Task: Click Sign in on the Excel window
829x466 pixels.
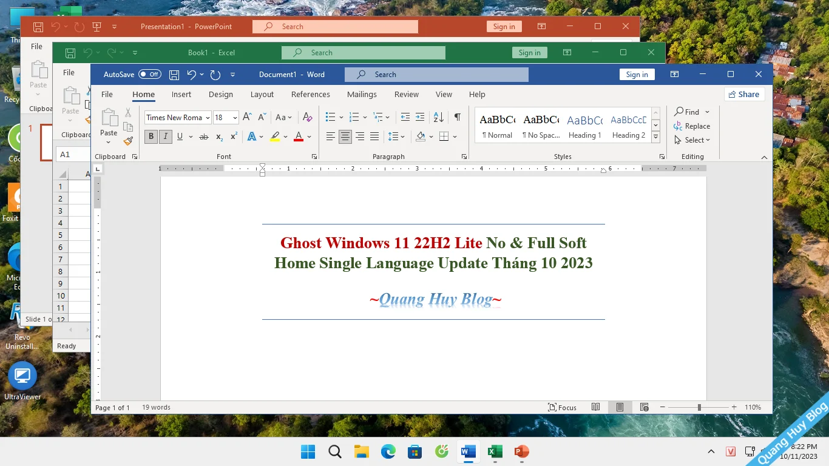Action: [530, 53]
